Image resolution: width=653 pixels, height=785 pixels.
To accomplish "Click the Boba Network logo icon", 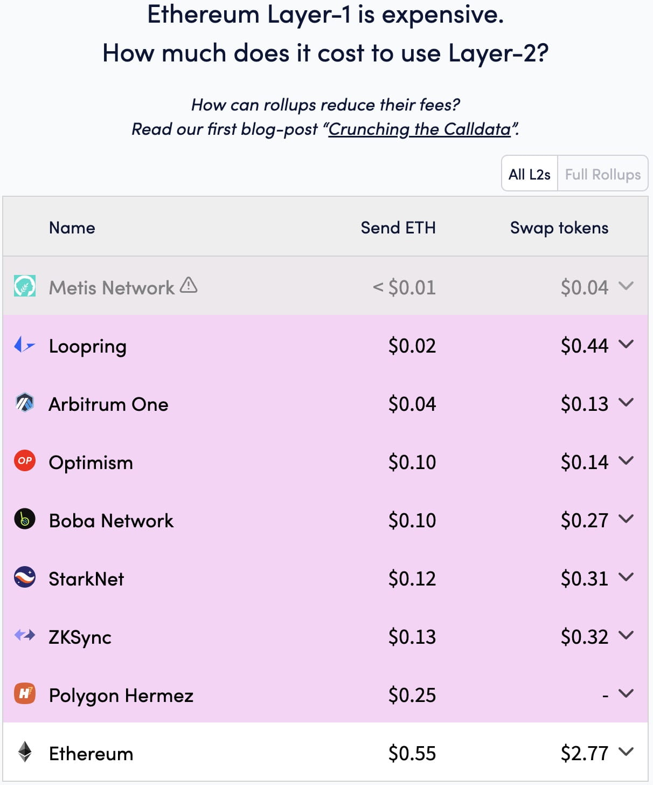I will (25, 519).
